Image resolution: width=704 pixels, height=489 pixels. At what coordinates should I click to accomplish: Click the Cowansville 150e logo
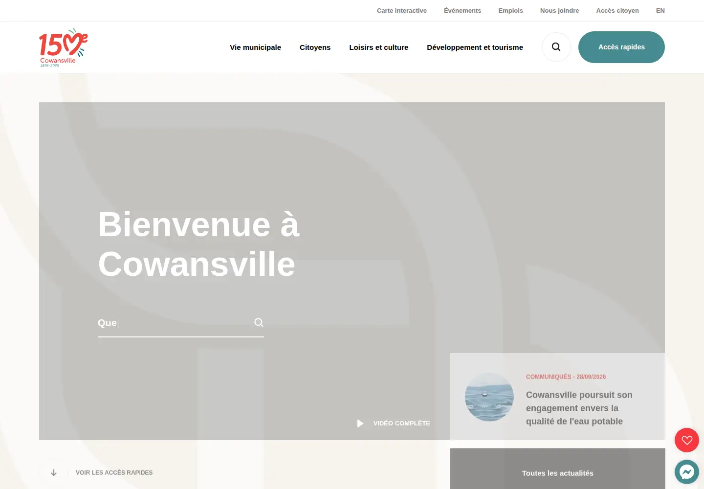point(64,47)
